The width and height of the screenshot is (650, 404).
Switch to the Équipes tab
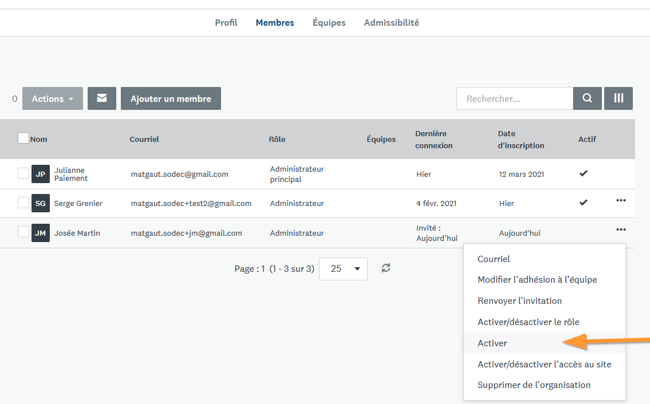[x=329, y=23]
